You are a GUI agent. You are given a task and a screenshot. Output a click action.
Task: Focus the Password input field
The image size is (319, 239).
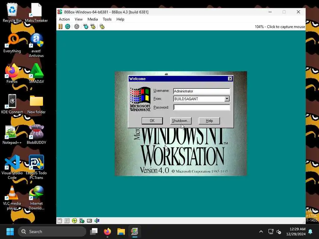202,107
